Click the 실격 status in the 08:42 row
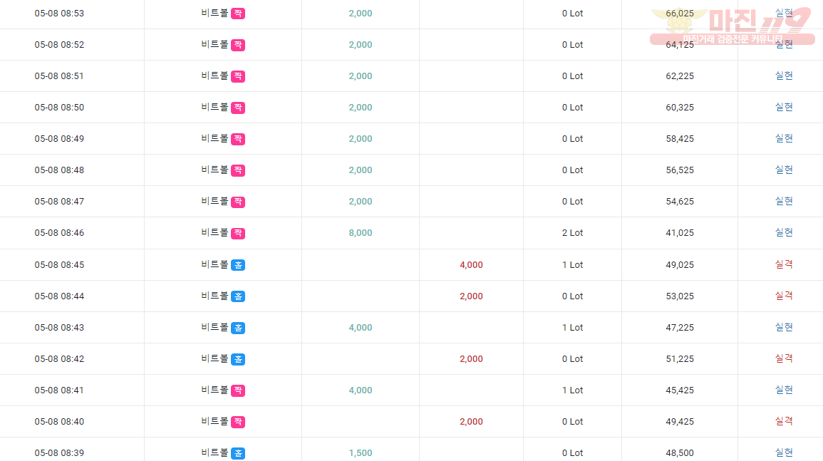The height and width of the screenshot is (461, 823). coord(784,358)
